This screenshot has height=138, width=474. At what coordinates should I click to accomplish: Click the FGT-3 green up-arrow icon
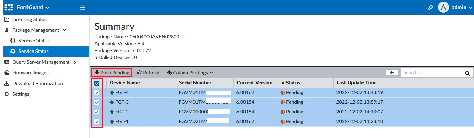tap(112, 102)
